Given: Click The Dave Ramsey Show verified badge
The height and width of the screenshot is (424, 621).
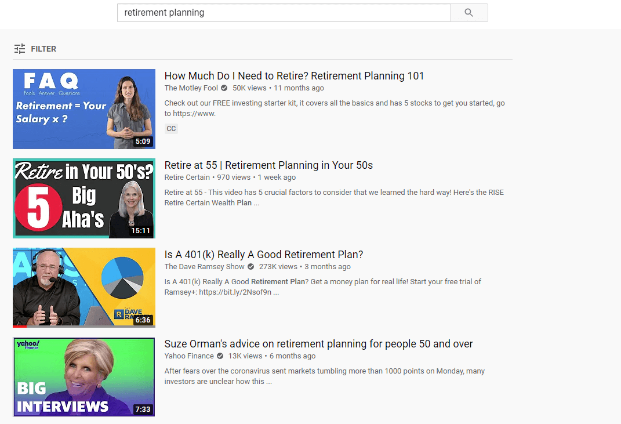Looking at the screenshot, I should pos(250,267).
